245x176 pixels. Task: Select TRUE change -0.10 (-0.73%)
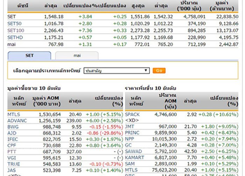(x=106, y=164)
